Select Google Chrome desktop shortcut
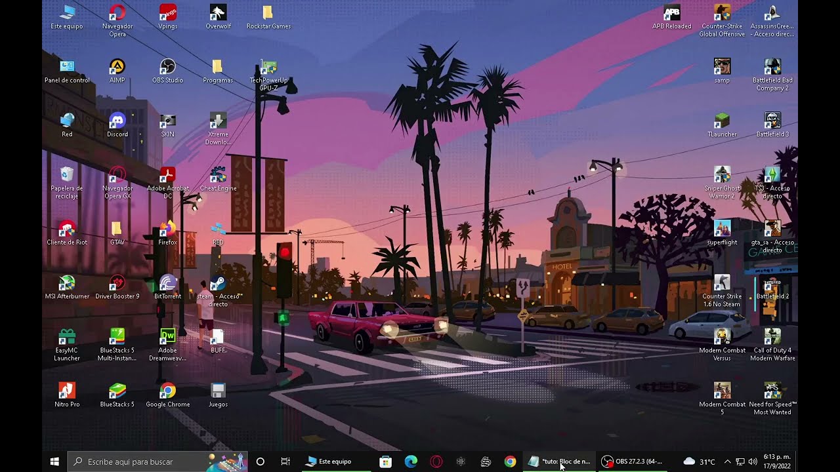This screenshot has height=472, width=840. [168, 395]
